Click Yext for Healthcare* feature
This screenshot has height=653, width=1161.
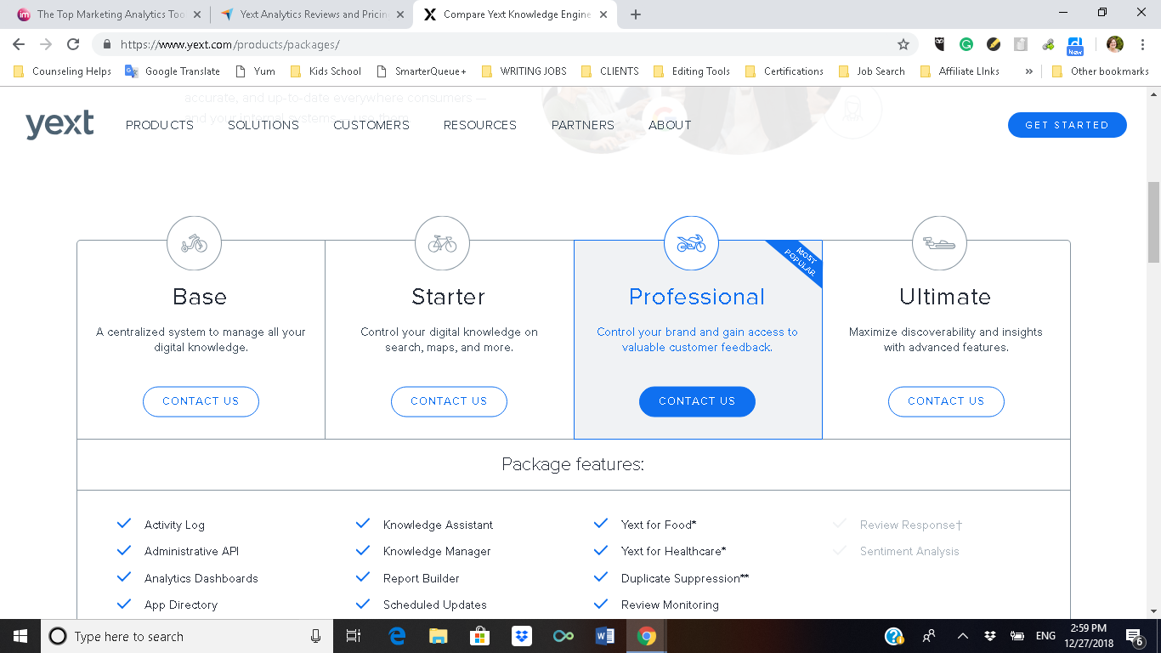[673, 551]
